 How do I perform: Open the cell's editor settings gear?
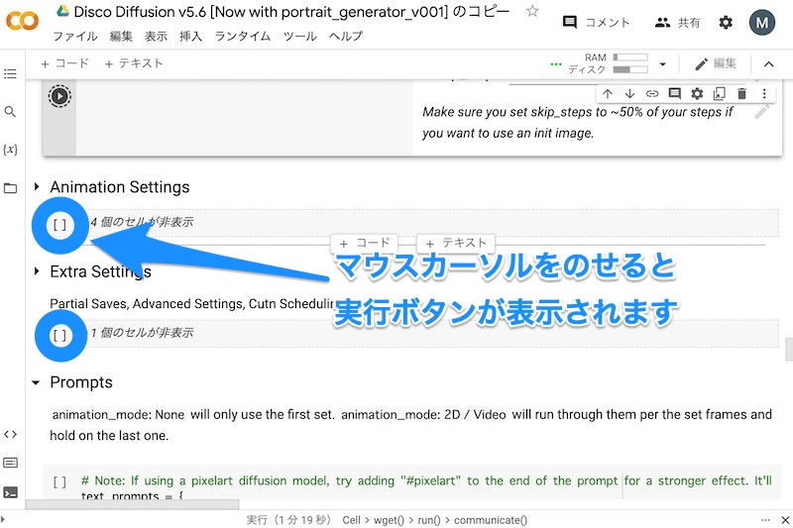click(x=697, y=93)
